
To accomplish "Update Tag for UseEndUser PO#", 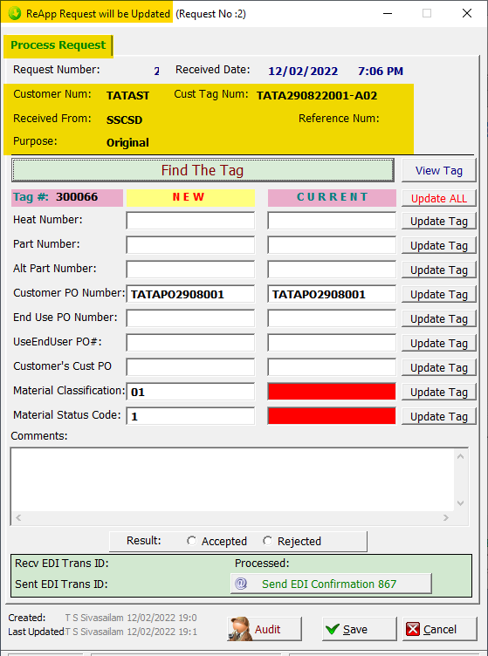I will coord(438,343).
